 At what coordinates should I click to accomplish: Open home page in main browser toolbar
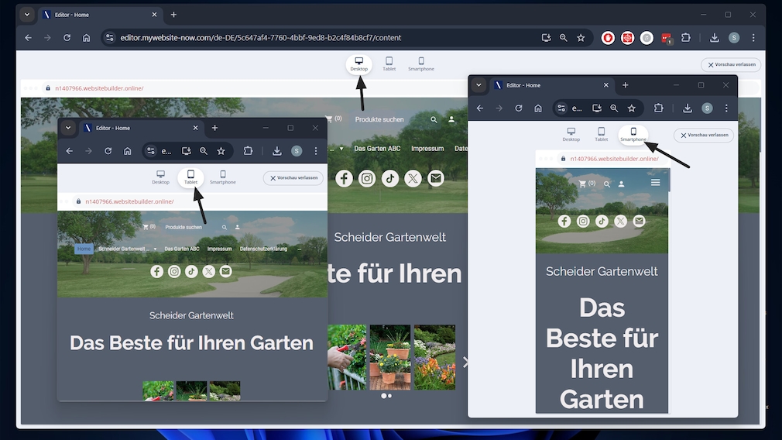point(86,37)
